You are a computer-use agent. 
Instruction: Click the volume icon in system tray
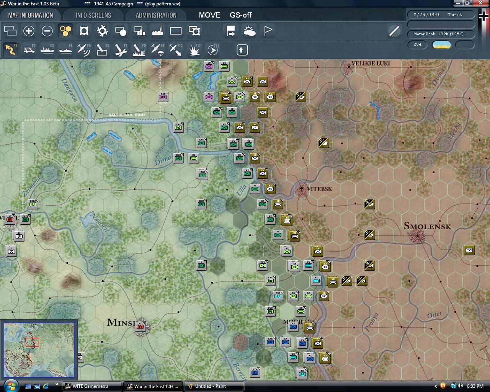coord(460,386)
